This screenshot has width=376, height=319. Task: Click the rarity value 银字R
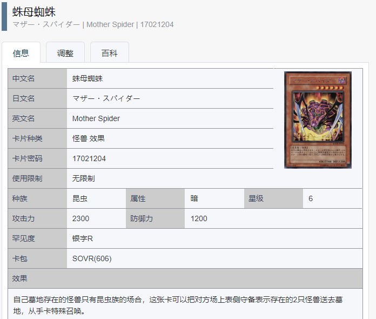[83, 238]
